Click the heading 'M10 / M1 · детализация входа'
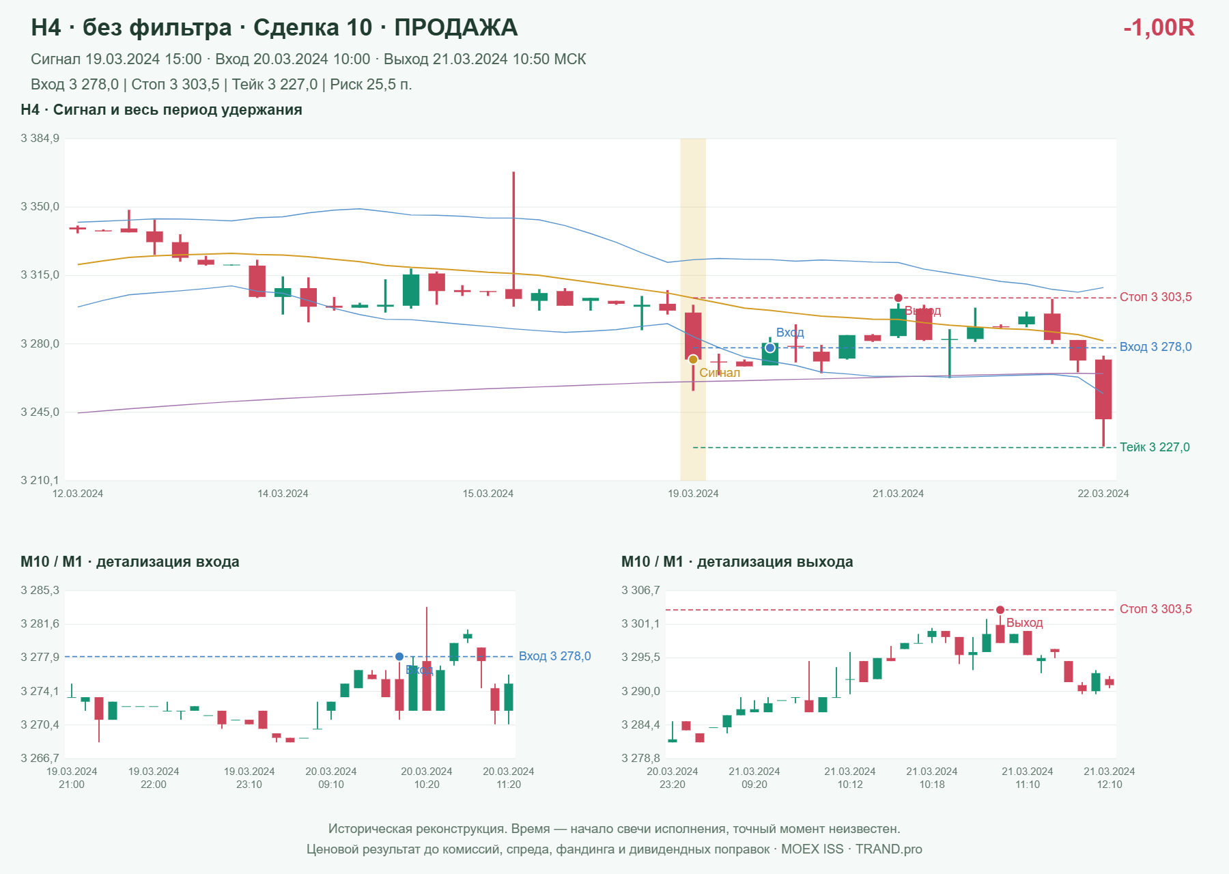 (x=130, y=562)
